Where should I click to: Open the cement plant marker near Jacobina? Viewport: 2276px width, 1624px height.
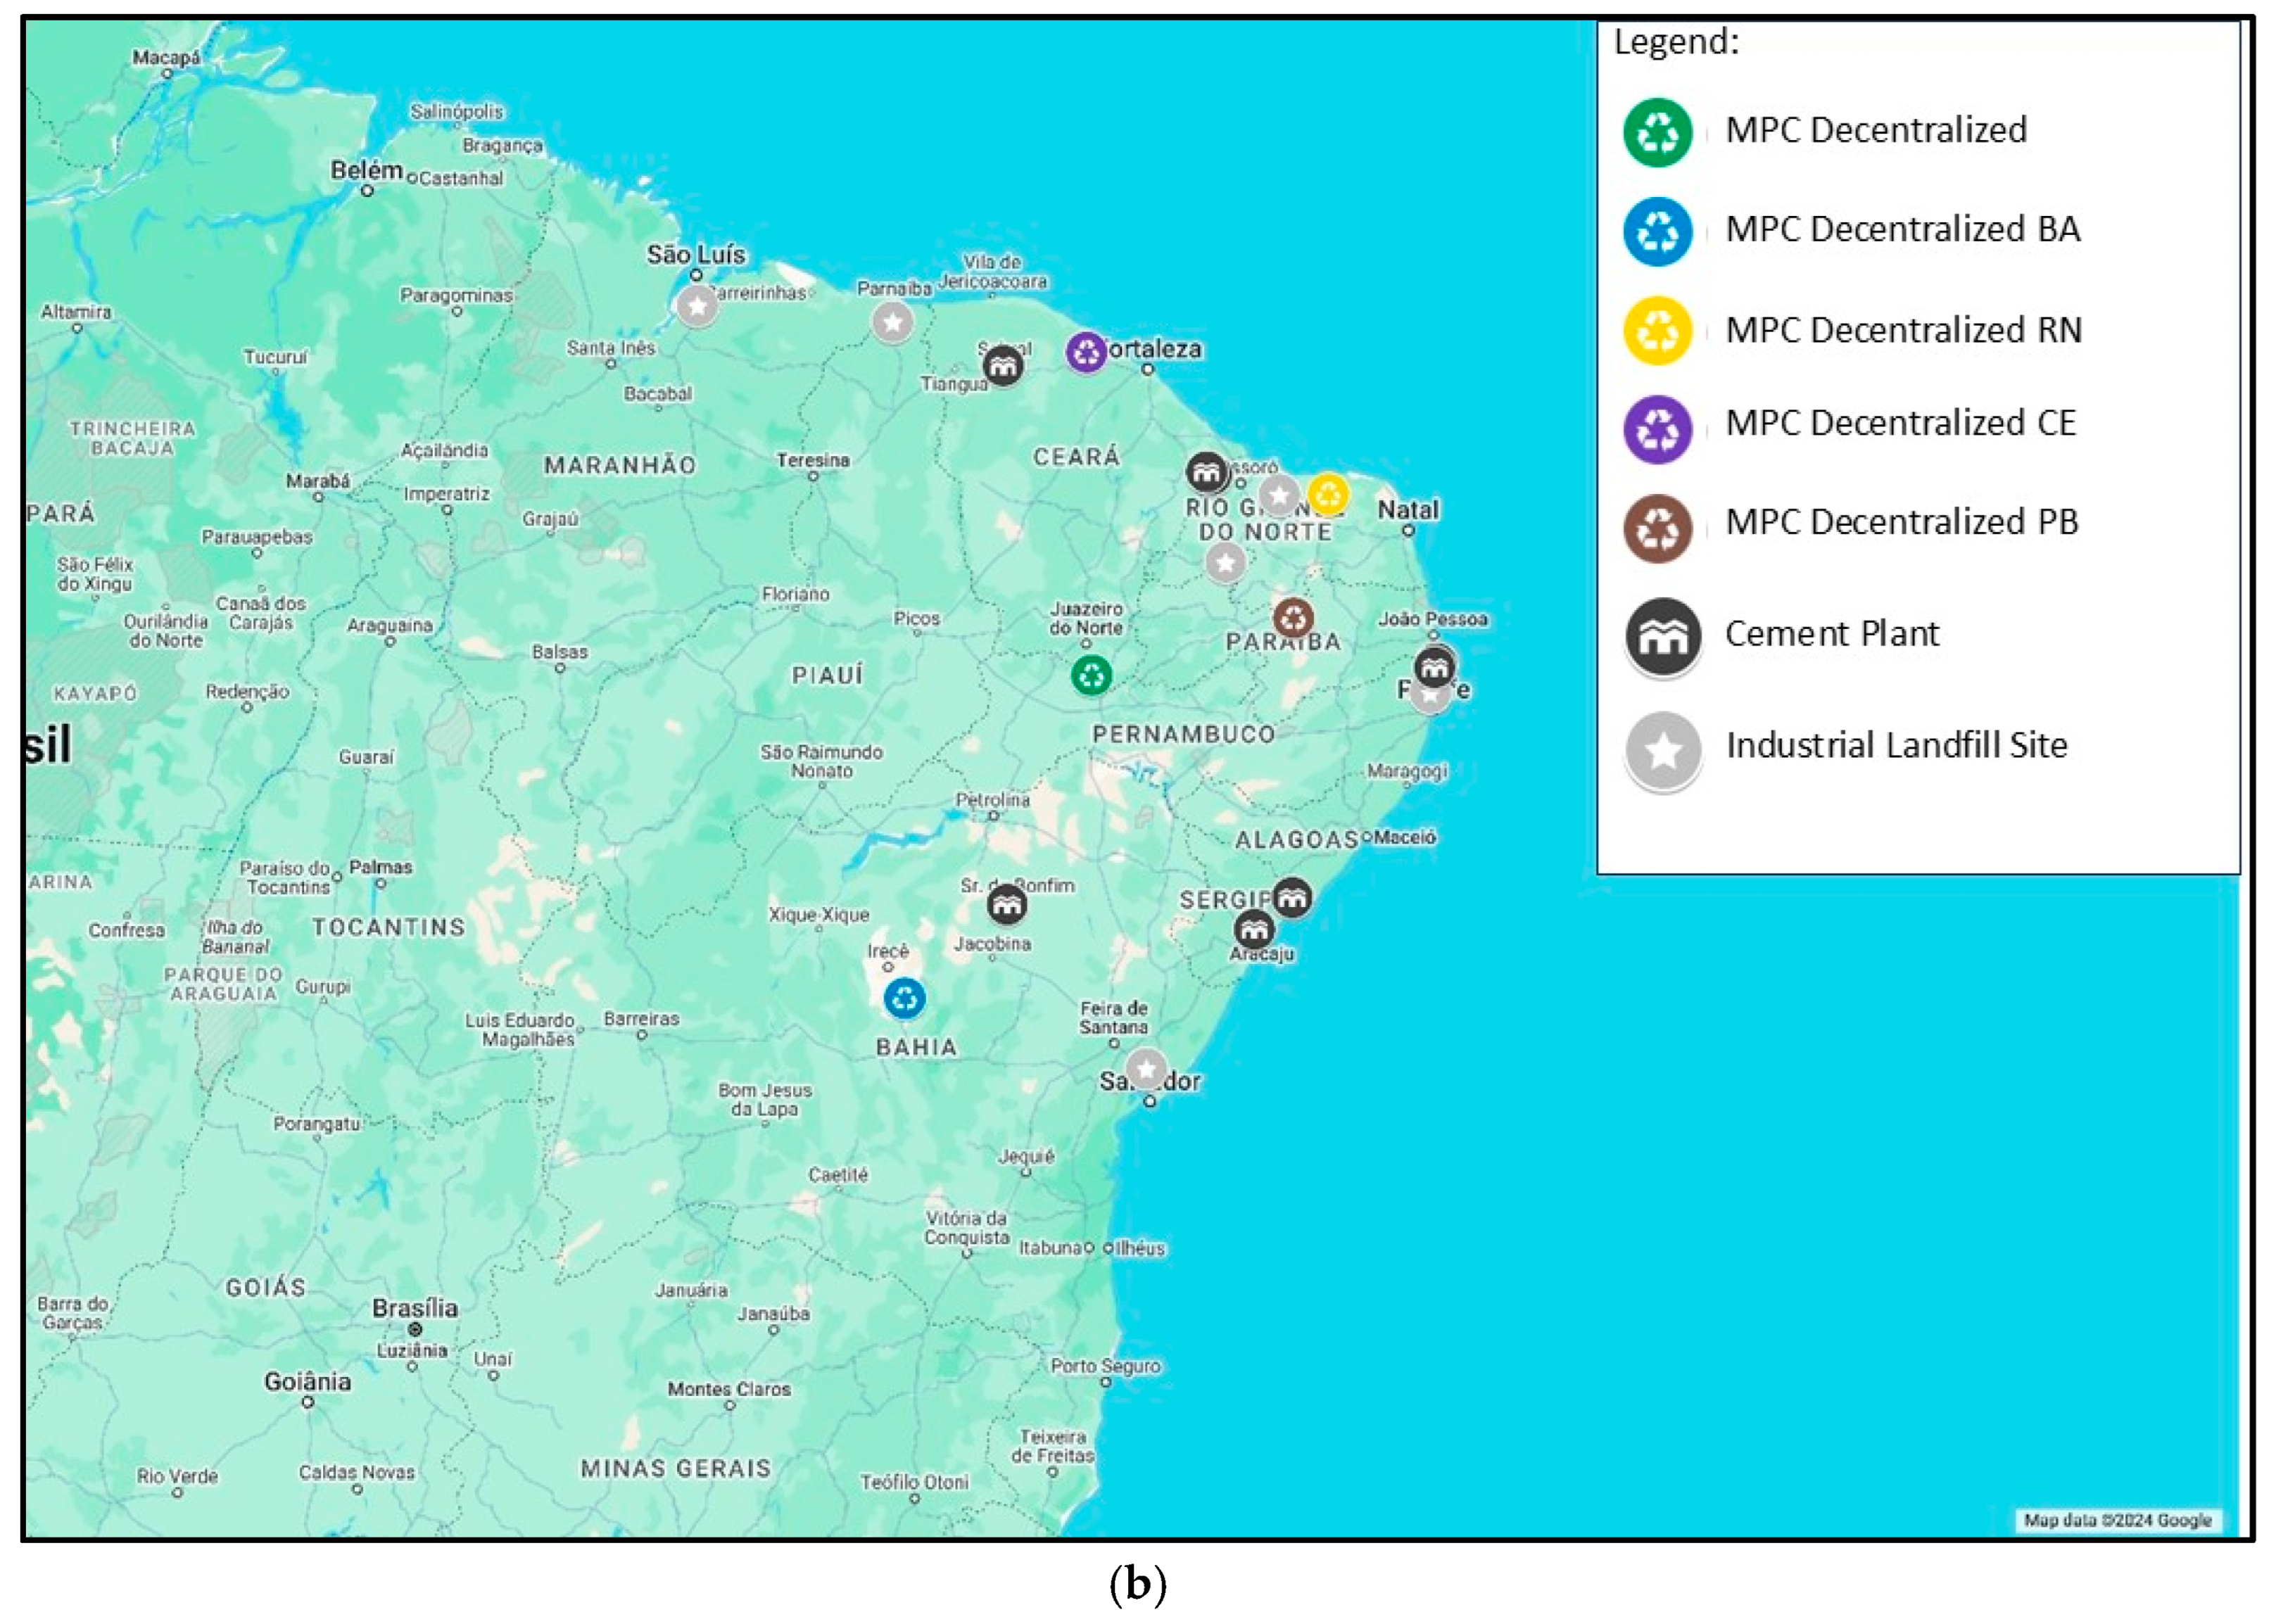click(x=1006, y=905)
